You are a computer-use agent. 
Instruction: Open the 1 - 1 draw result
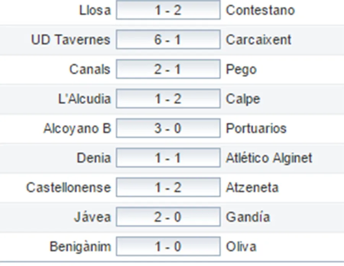[168, 158]
